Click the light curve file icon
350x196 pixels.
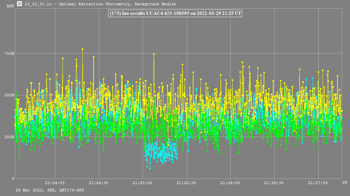20,4
